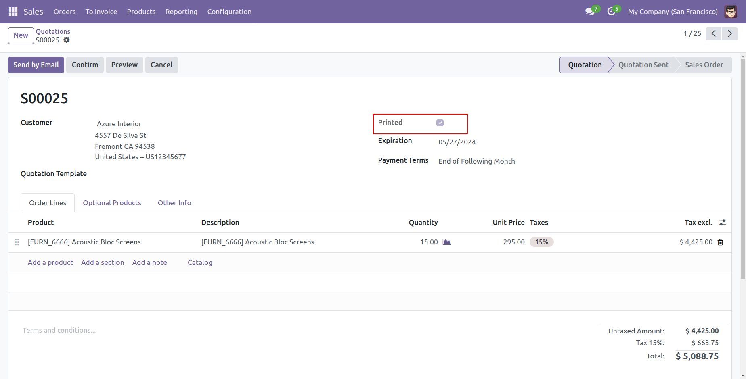Open the Orders menu

65,12
